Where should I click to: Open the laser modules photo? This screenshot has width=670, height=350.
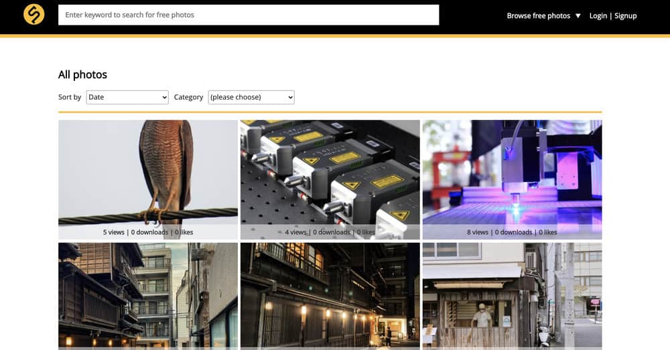tap(330, 173)
